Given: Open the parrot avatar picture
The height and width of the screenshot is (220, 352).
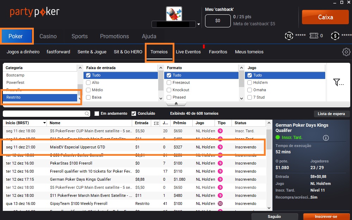Looking at the screenshot, I should tap(174, 14).
